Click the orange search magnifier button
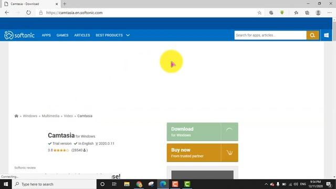Viewport: 336px width, 189px height. point(312,35)
